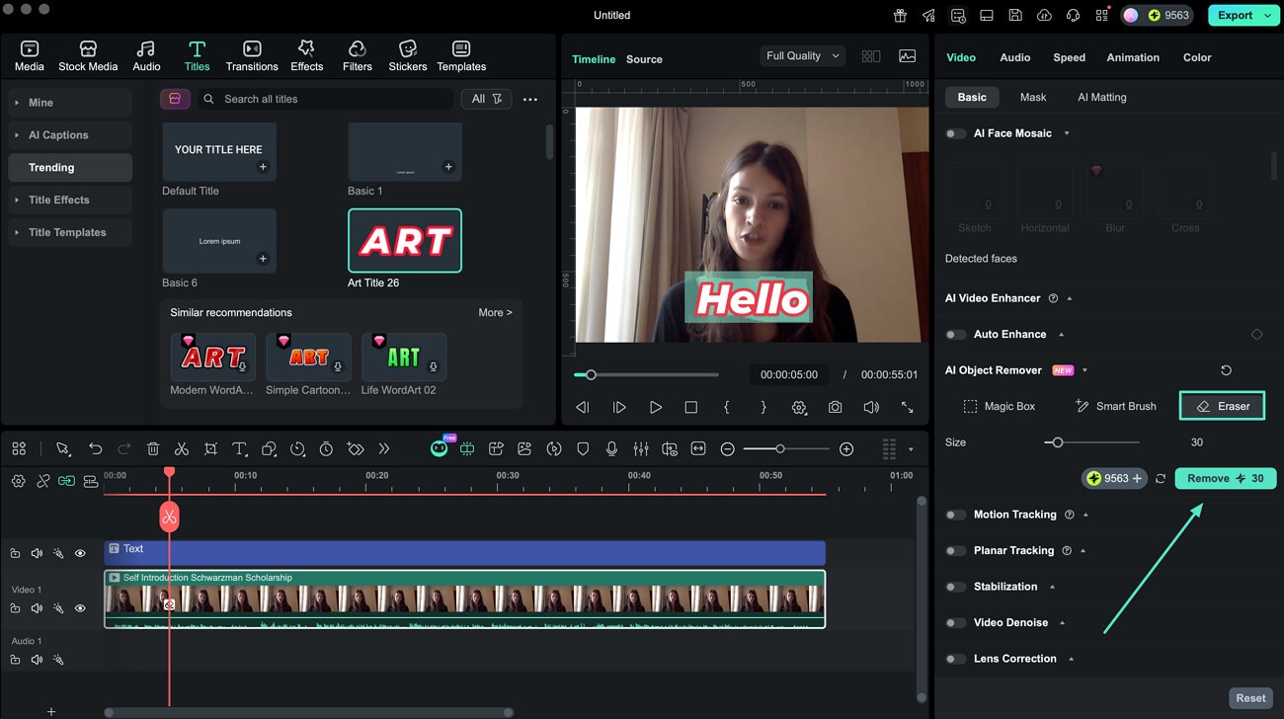Enable the Auto Enhance toggle
Viewport: 1284px width, 719px height.
pyautogui.click(x=956, y=334)
